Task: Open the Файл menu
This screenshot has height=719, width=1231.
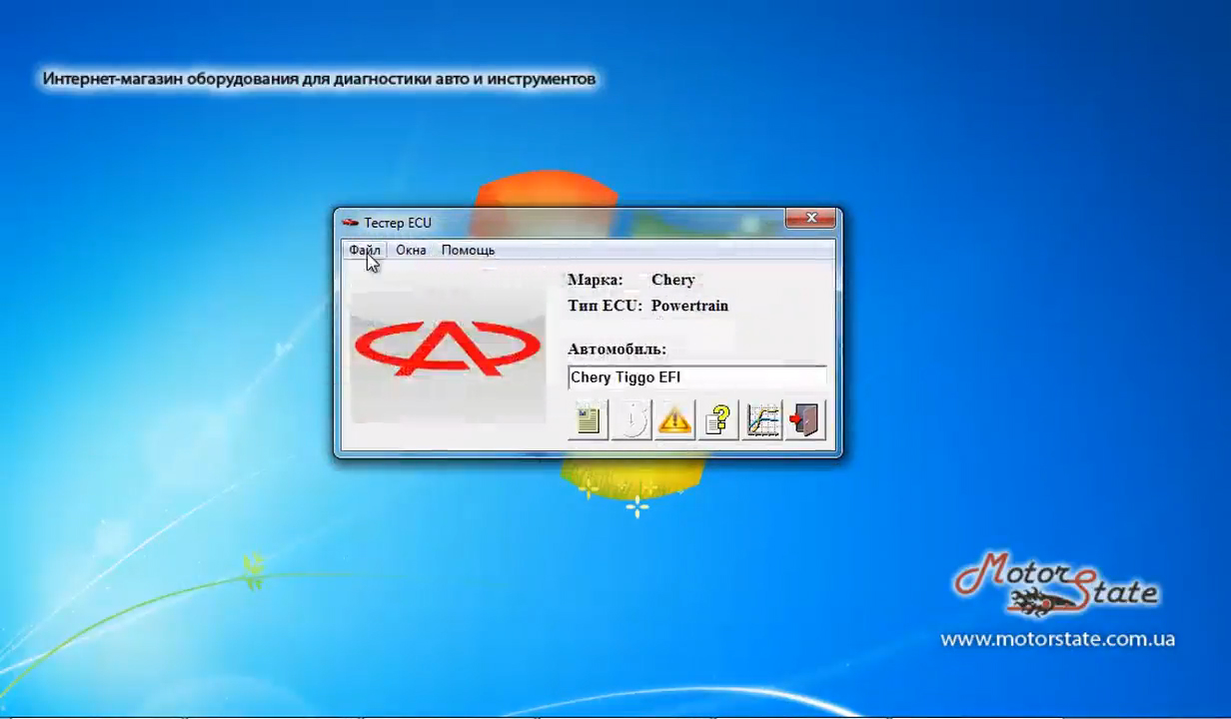Action: [365, 250]
